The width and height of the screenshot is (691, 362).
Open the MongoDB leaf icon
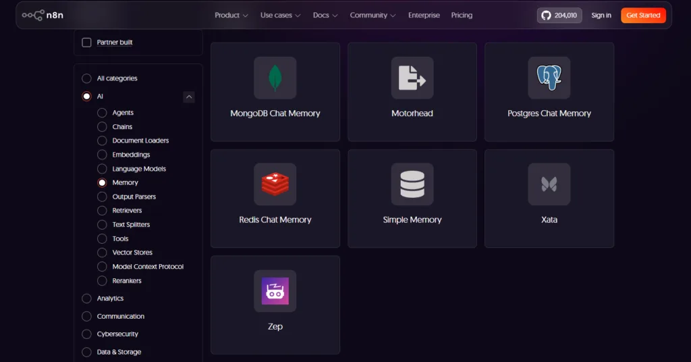pos(275,78)
